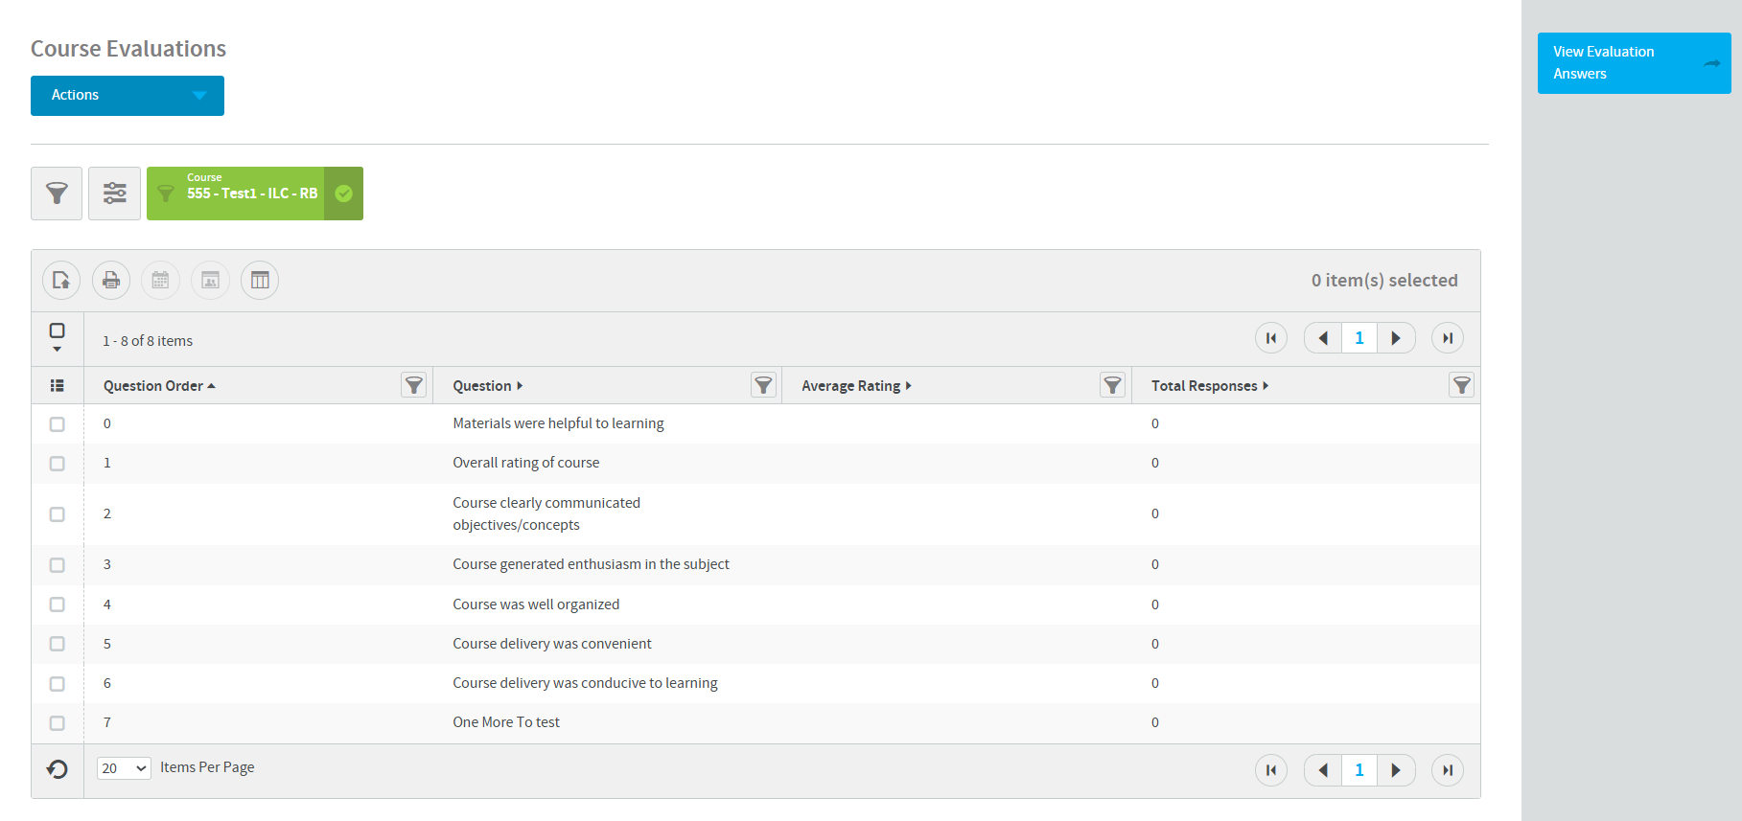Open the filter settings sliders button
Image resolution: width=1742 pixels, height=821 pixels.
114,194
